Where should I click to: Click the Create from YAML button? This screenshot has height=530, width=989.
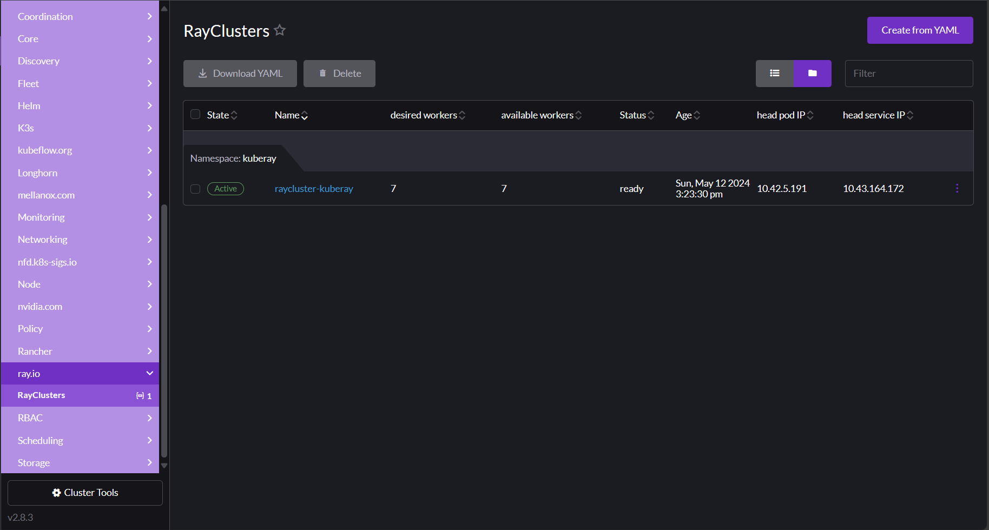pos(919,30)
